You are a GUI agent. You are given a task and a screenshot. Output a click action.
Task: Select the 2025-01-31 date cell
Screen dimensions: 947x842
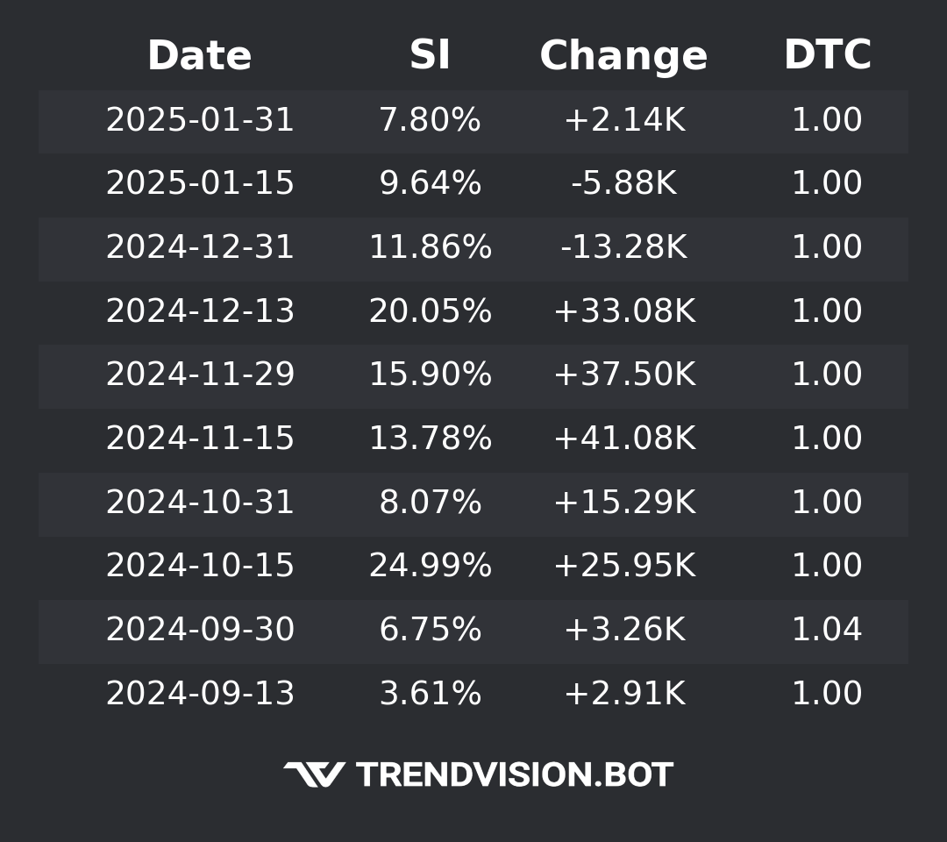click(x=200, y=120)
